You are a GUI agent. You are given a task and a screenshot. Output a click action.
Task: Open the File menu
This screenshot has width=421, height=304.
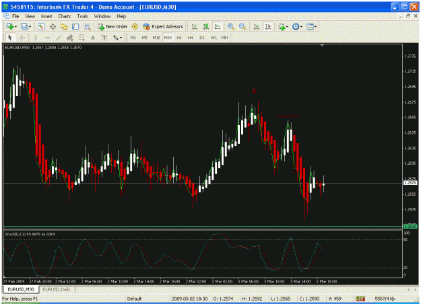click(15, 16)
